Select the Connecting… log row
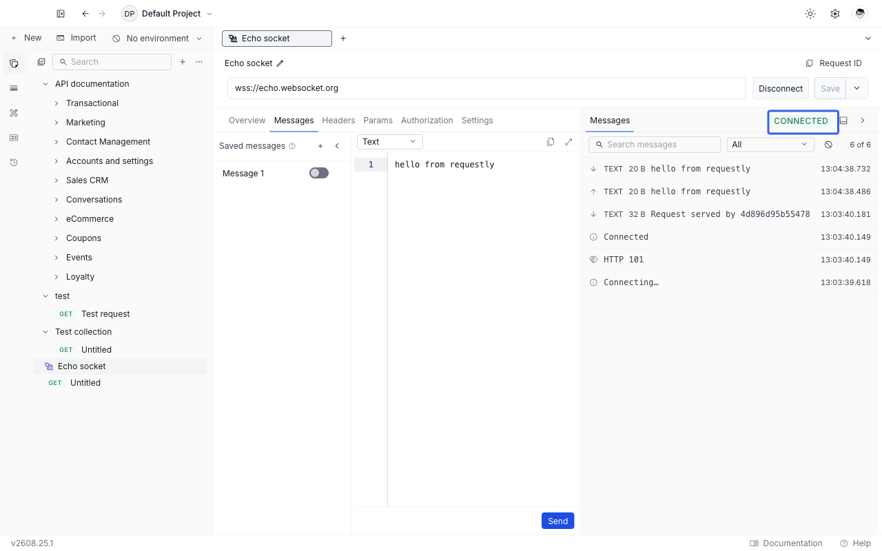This screenshot has height=551, width=882. tap(730, 282)
